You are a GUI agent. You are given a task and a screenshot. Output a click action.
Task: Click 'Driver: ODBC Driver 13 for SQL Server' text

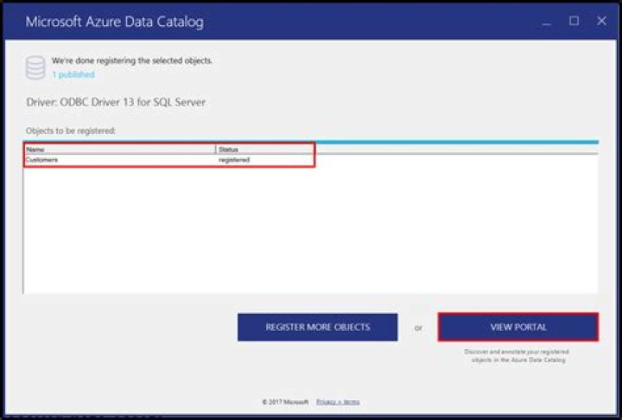116,103
